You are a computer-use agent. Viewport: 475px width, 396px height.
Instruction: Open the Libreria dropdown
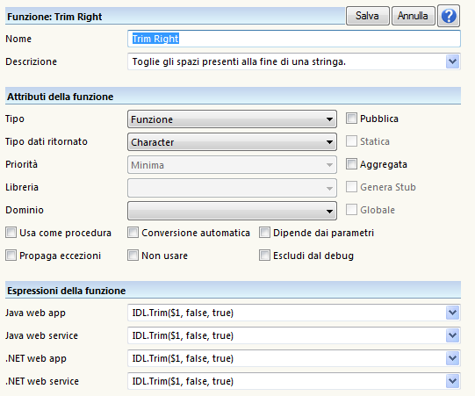click(x=232, y=188)
